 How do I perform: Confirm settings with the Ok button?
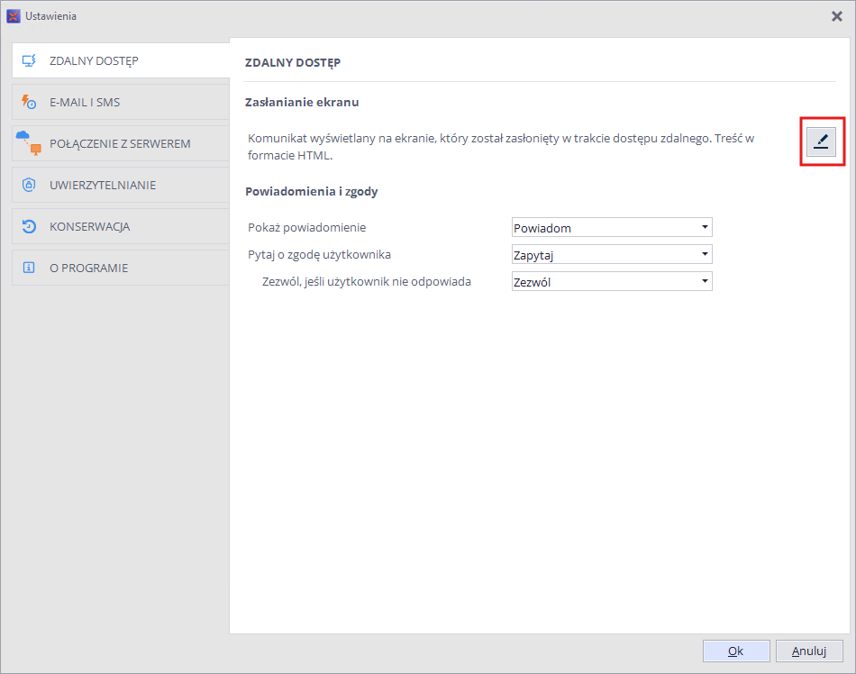point(736,651)
